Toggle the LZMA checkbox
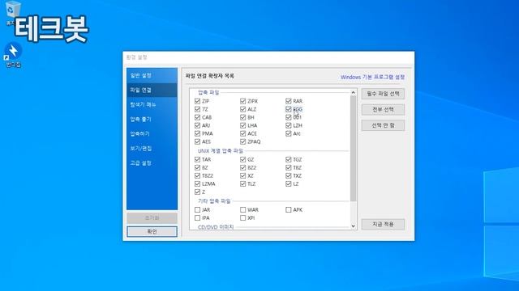Image resolution: width=519 pixels, height=291 pixels. pos(198,183)
